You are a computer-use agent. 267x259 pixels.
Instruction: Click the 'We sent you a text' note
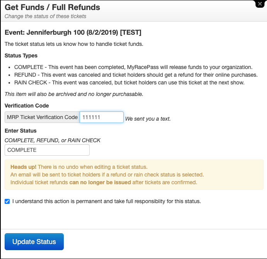coord(148,119)
